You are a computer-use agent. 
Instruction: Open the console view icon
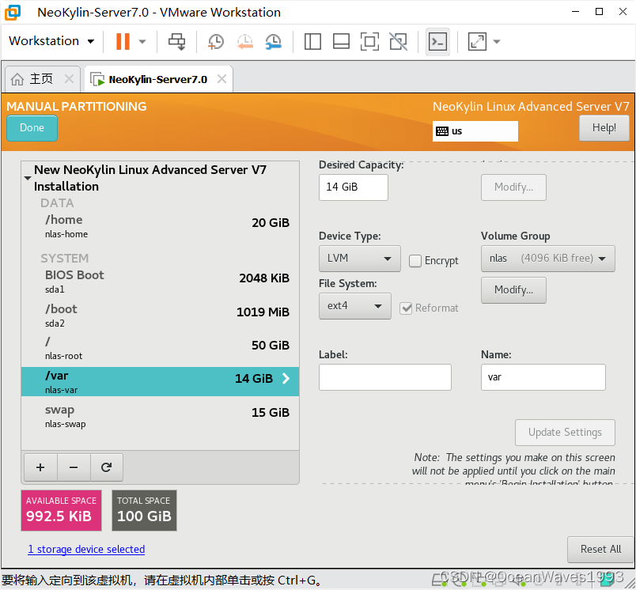tap(437, 41)
